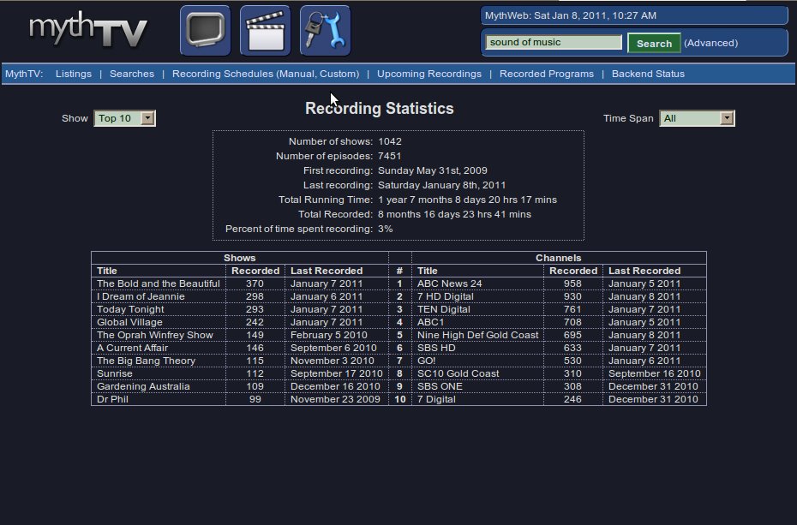
Task: Click Nine High Def Gold Coast channel
Action: click(477, 335)
